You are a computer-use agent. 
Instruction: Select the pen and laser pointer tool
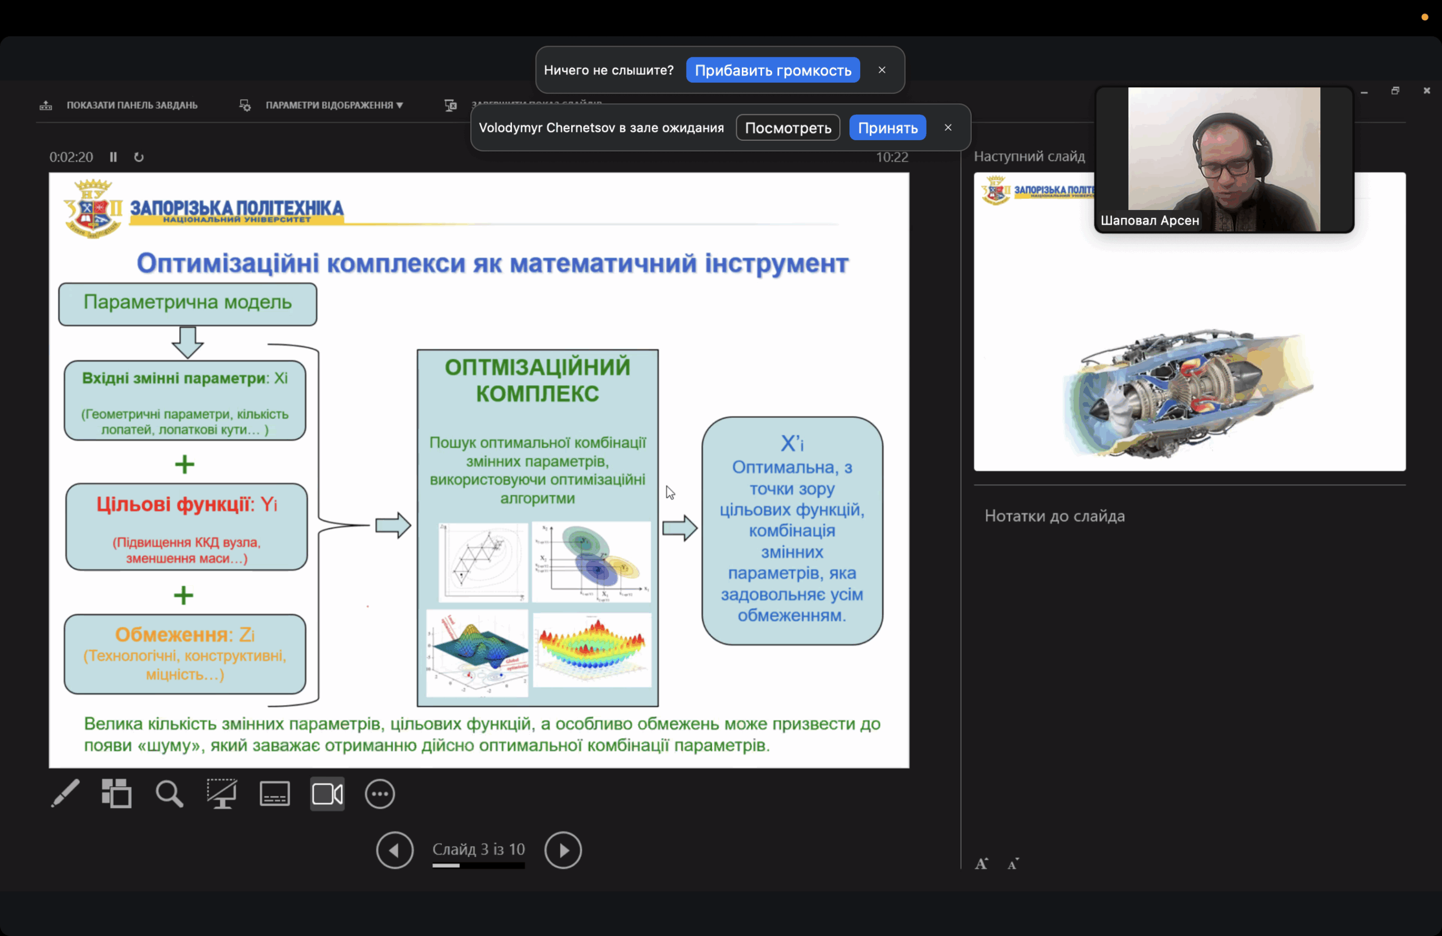click(65, 794)
